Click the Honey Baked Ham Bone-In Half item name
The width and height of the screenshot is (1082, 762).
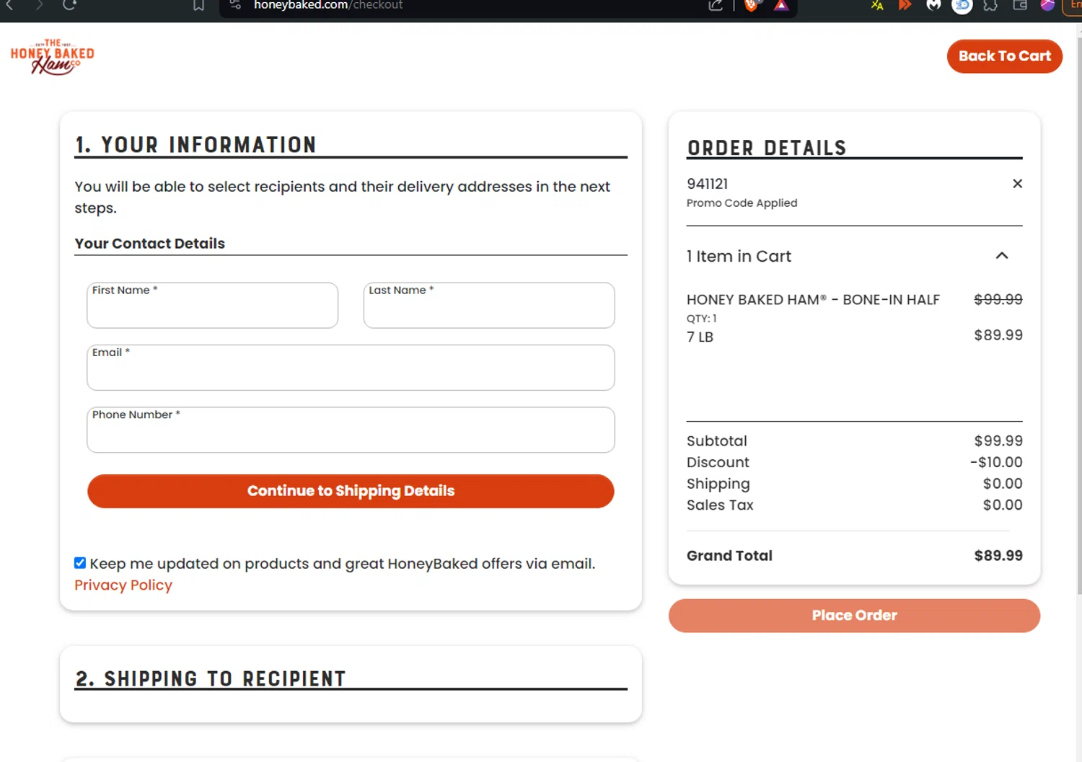point(813,300)
